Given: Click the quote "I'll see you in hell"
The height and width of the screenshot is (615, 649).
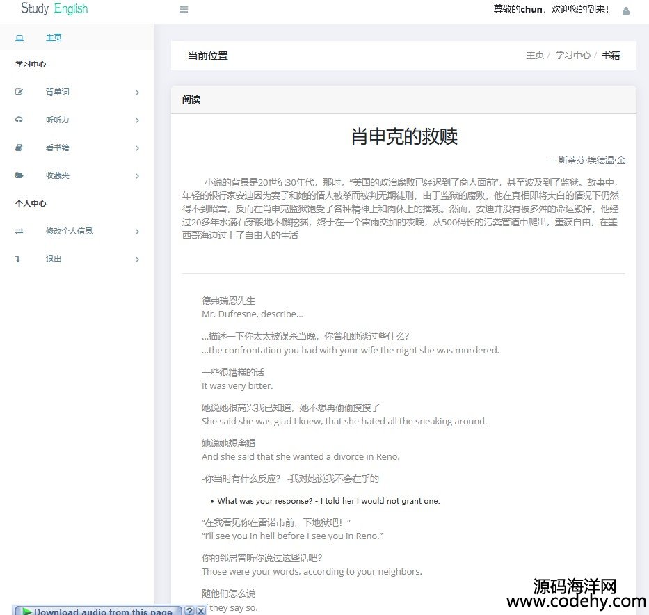Looking at the screenshot, I should point(292,536).
